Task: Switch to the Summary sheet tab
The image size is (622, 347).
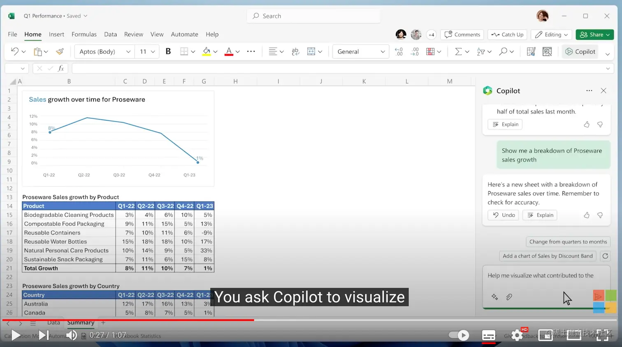Action: (x=81, y=322)
